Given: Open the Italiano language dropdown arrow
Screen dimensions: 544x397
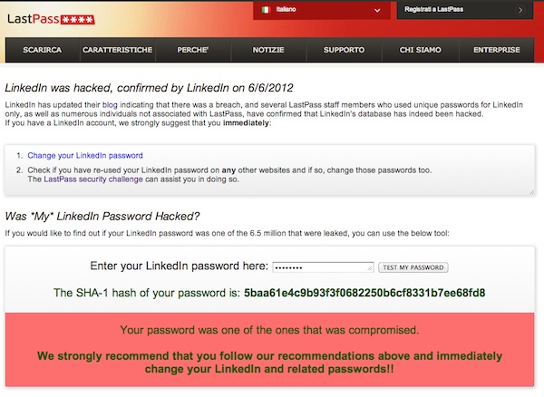Looking at the screenshot, I should click(x=377, y=10).
